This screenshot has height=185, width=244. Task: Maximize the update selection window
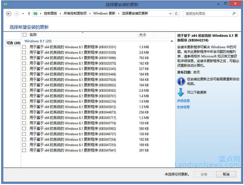tap(225, 3)
